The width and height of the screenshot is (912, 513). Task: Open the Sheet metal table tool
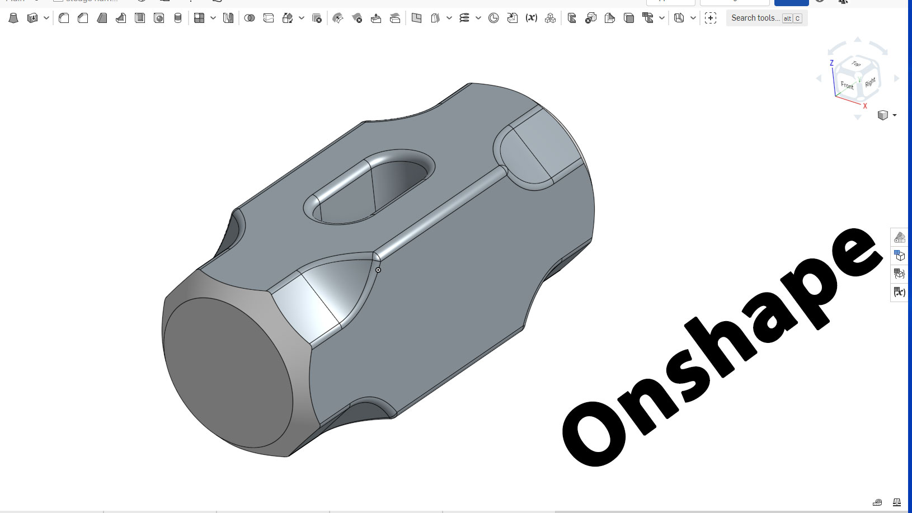click(648, 18)
